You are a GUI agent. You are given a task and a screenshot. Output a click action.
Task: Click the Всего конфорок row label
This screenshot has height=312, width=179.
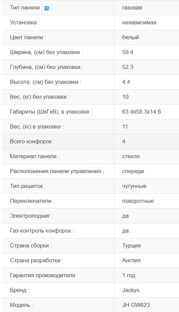[x=32, y=142]
